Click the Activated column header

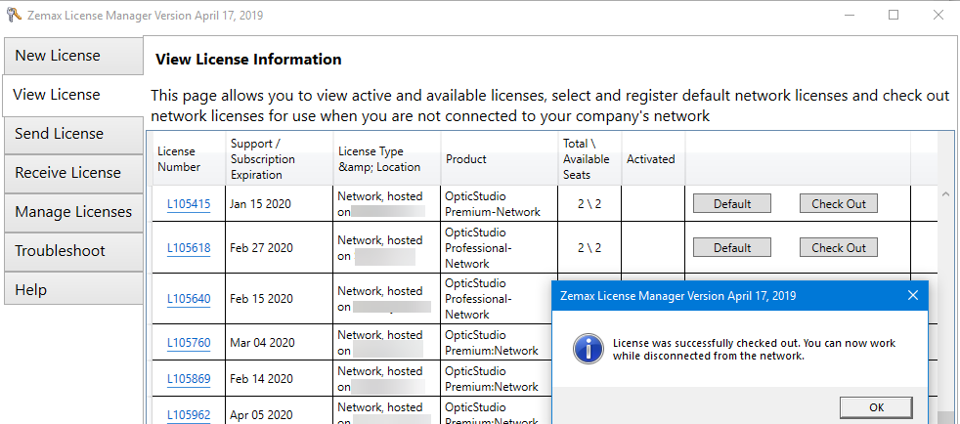coord(653,159)
